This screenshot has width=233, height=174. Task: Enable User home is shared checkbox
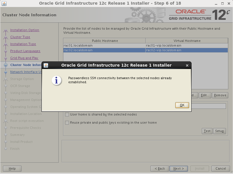(67, 114)
